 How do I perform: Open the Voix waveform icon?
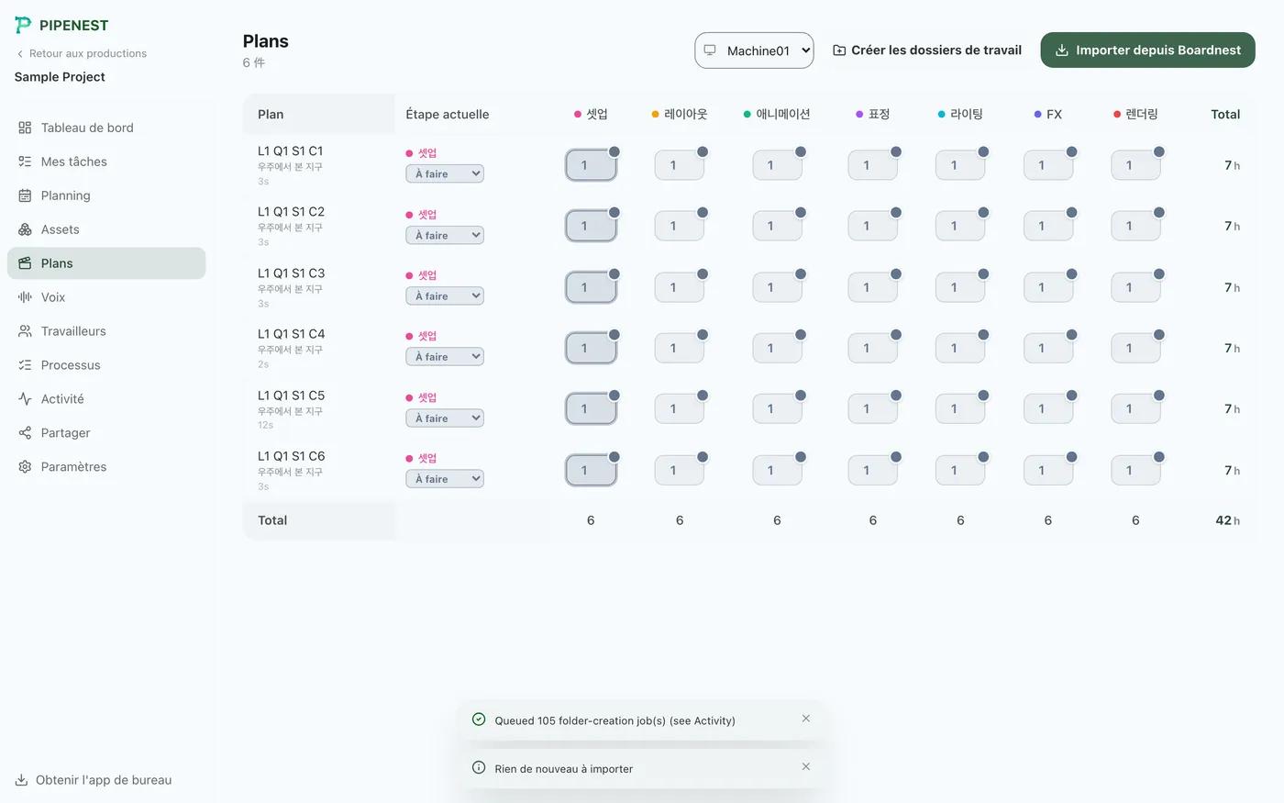pos(25,297)
